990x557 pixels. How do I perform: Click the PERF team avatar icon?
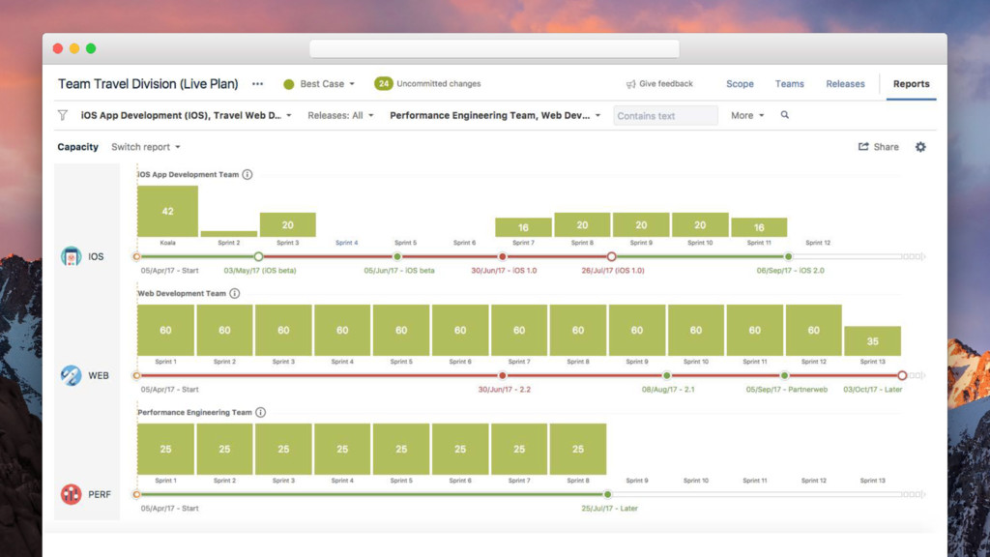point(71,494)
